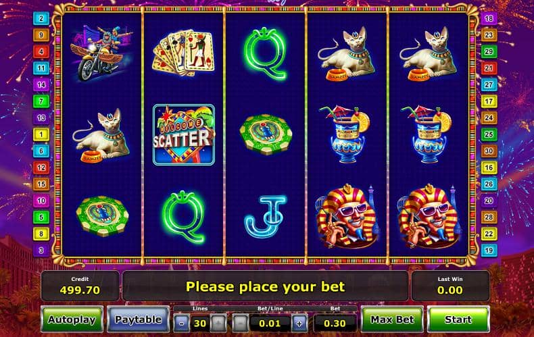The image size is (534, 337).
Task: Decrease the number of lines with minus
Action: [x=182, y=323]
